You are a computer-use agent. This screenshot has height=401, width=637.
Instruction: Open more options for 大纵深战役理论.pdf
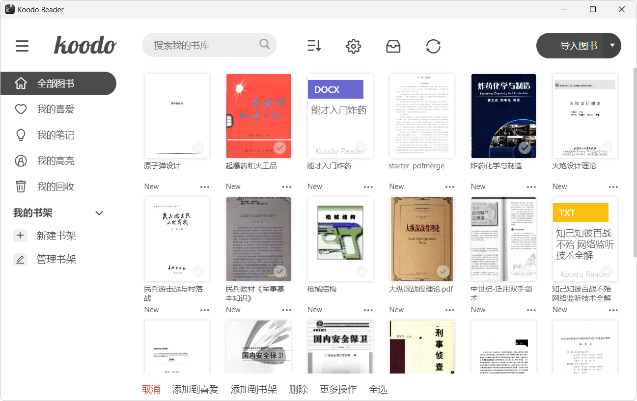[x=450, y=310]
